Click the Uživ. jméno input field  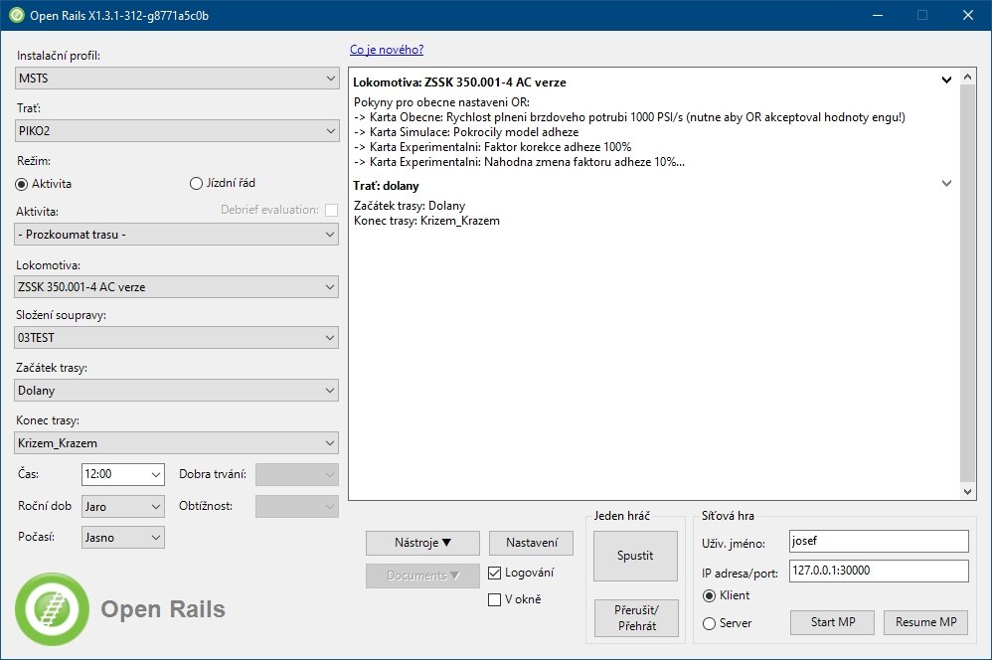click(x=878, y=541)
